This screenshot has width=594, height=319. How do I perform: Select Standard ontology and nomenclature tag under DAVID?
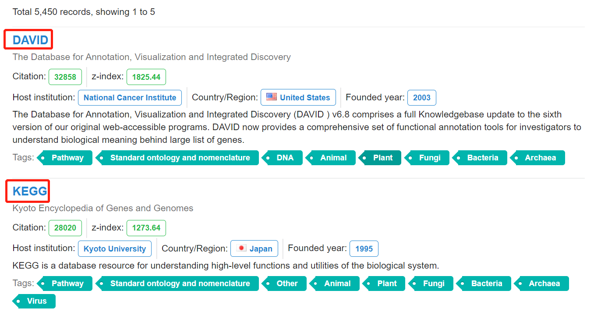[x=177, y=158]
